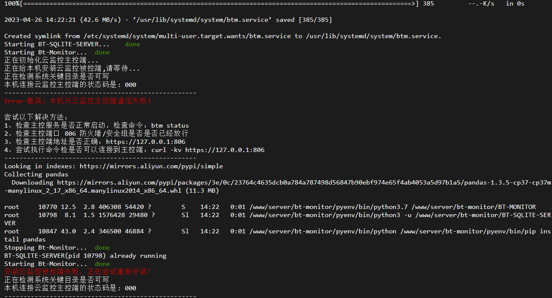Click green done after first Starting Bt-Monitor
Viewport: 552px width, 298px height.
coord(102,52)
